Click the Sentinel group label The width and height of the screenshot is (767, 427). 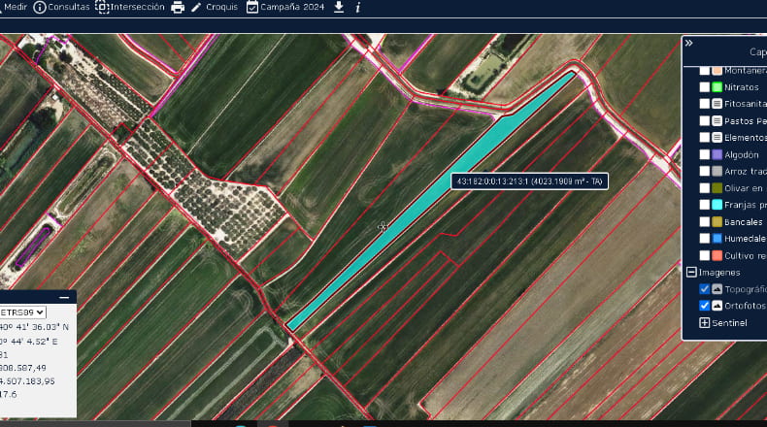pos(729,323)
